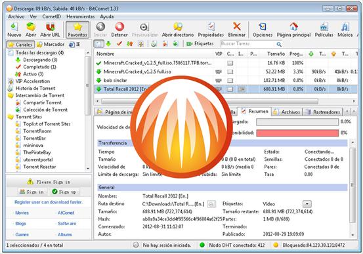Open the Propiedades icon
The image size is (363, 254).
(x=211, y=30)
